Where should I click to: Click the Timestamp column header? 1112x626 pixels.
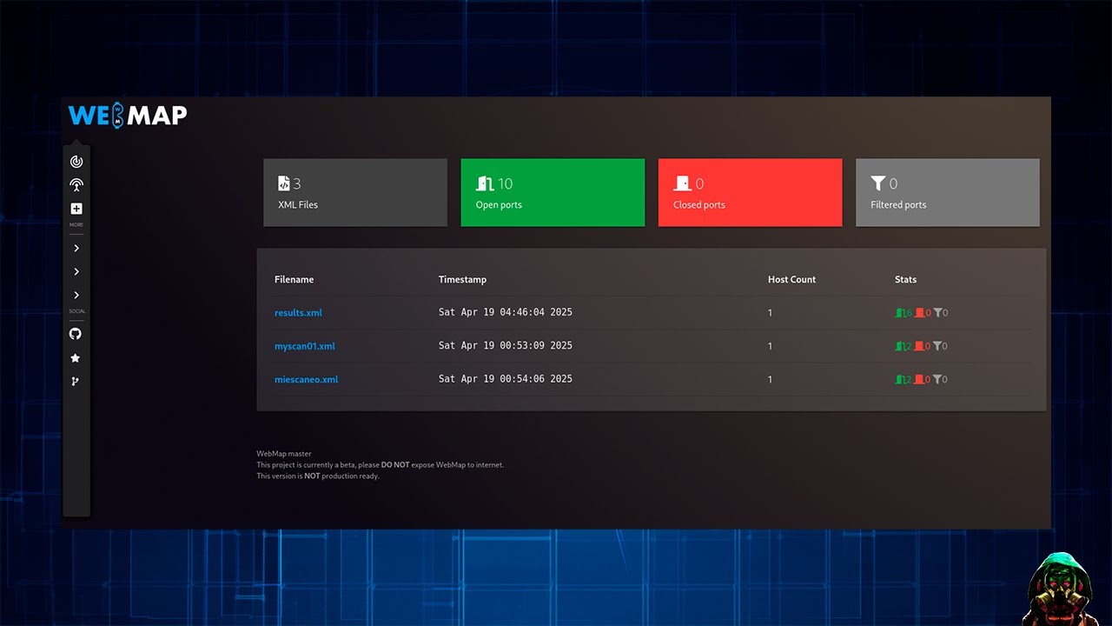pyautogui.click(x=462, y=280)
